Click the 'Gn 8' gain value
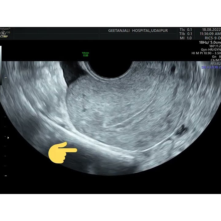The height and width of the screenshot is (221, 221). 216,57
